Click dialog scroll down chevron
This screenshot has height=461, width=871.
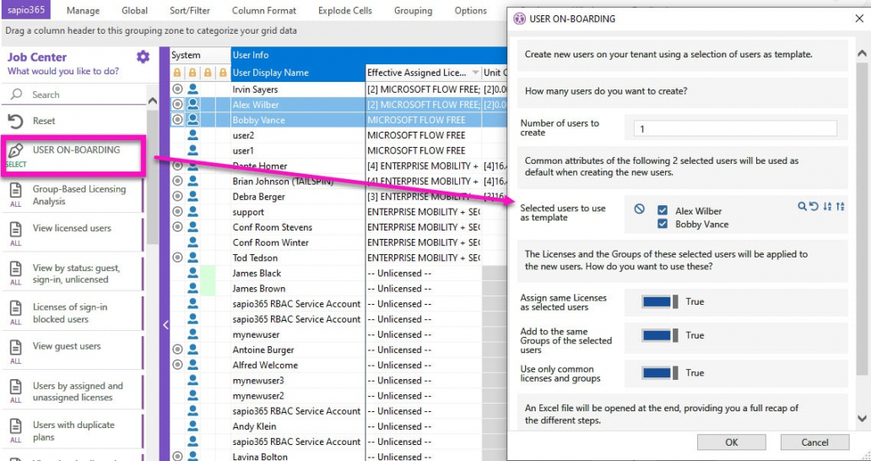pos(862,418)
